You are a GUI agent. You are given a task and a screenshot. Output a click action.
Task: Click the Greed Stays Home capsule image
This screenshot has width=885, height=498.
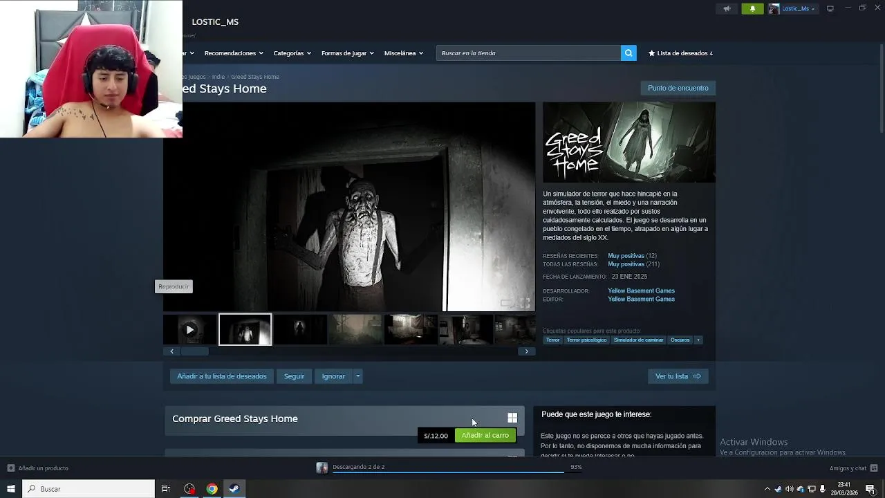point(629,142)
